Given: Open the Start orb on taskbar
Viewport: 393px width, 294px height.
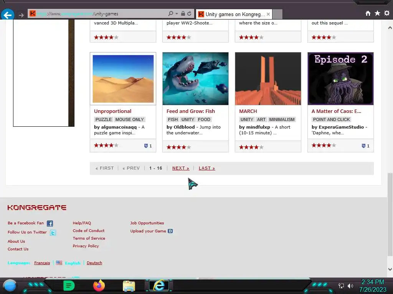Looking at the screenshot, I should (10, 286).
